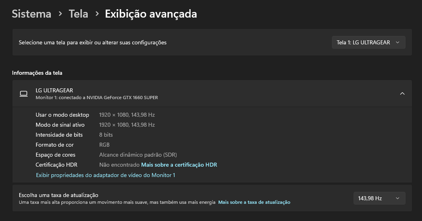The height and width of the screenshot is (221, 422).
Task: Click the Intensidade de bits label
Action: [x=59, y=135]
